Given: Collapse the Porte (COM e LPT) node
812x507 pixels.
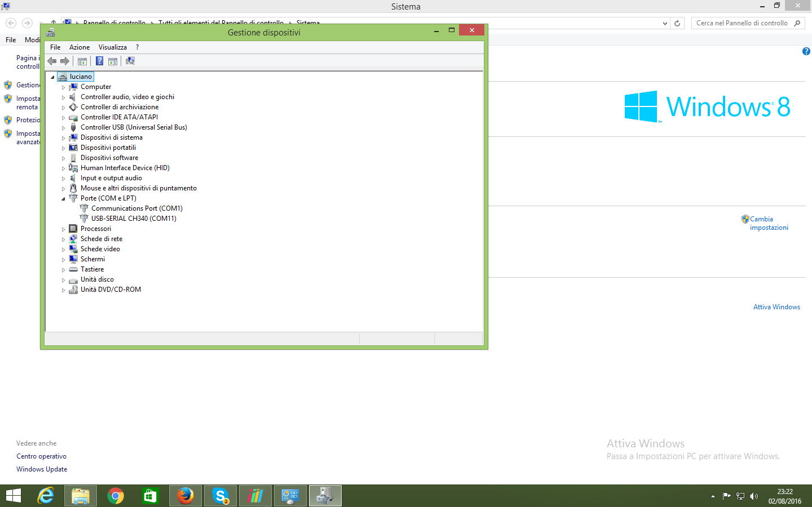Looking at the screenshot, I should (x=63, y=199).
